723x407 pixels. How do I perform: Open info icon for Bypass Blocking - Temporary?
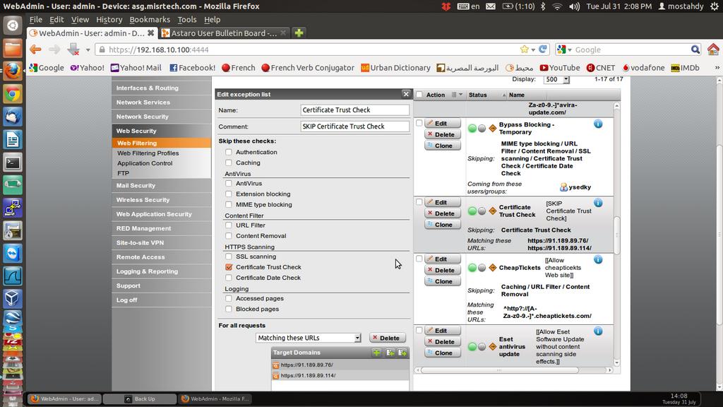[598, 124]
